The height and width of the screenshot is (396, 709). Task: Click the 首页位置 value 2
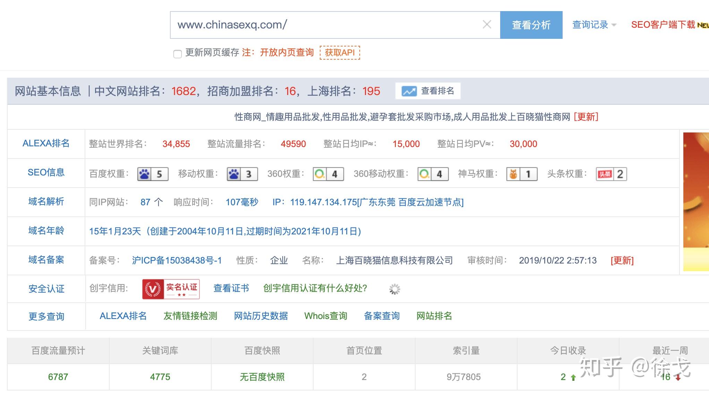coord(364,377)
